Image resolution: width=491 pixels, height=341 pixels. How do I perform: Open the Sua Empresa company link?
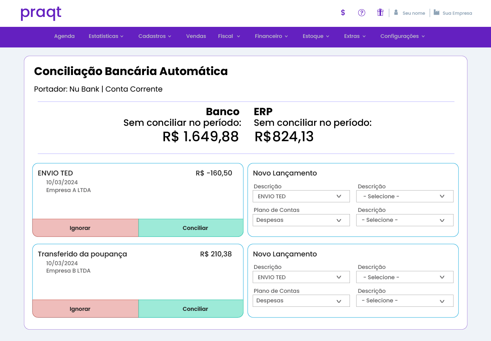(457, 13)
